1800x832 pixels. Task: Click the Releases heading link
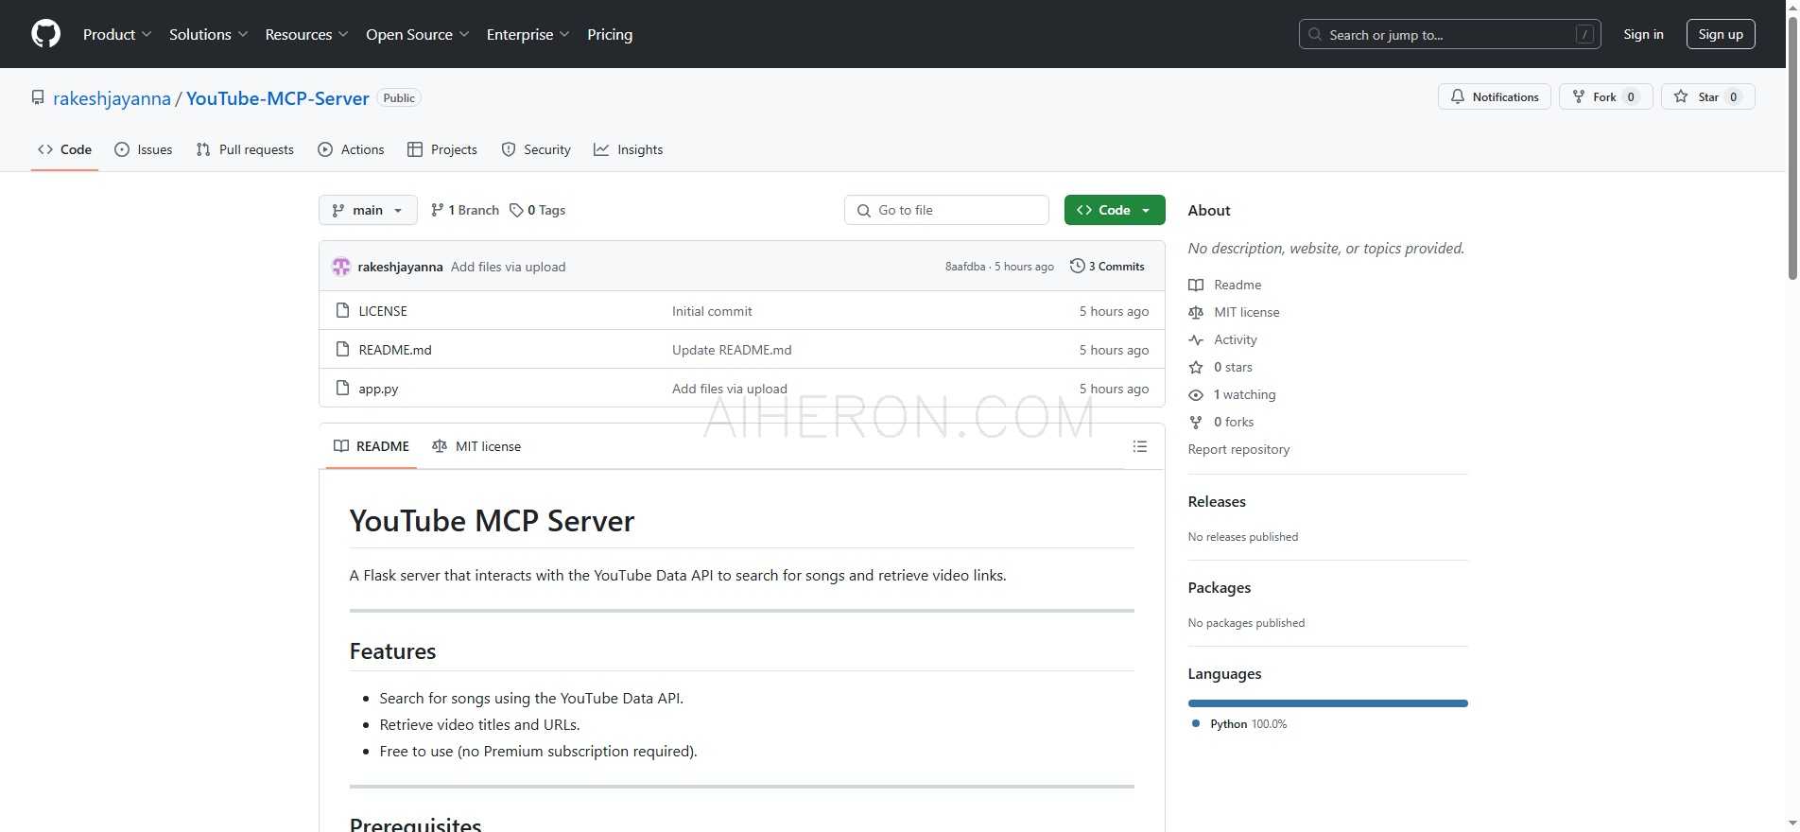point(1217,501)
